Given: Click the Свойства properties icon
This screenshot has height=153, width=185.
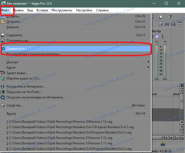Looking at the screenshot, I should [3, 105].
